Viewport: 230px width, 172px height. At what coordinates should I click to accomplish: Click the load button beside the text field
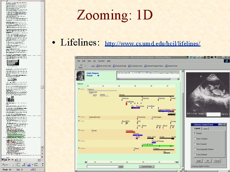pos(121,167)
